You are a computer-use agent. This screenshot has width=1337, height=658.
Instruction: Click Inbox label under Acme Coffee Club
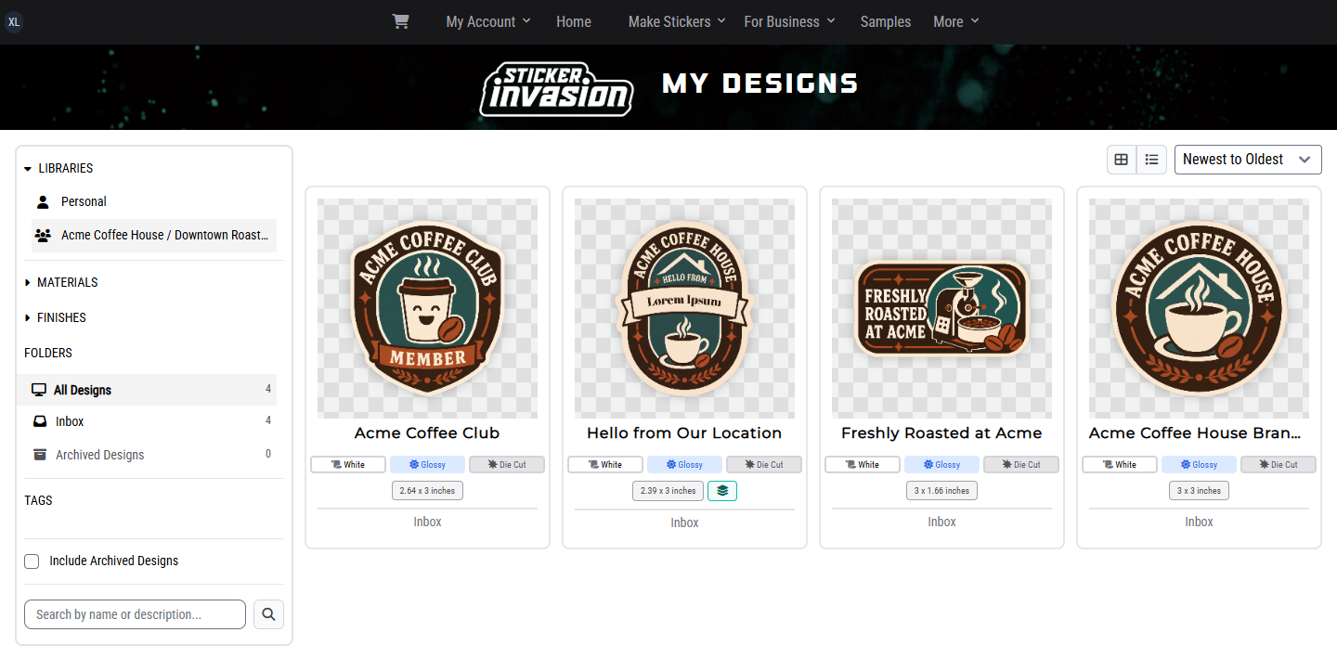click(x=427, y=522)
